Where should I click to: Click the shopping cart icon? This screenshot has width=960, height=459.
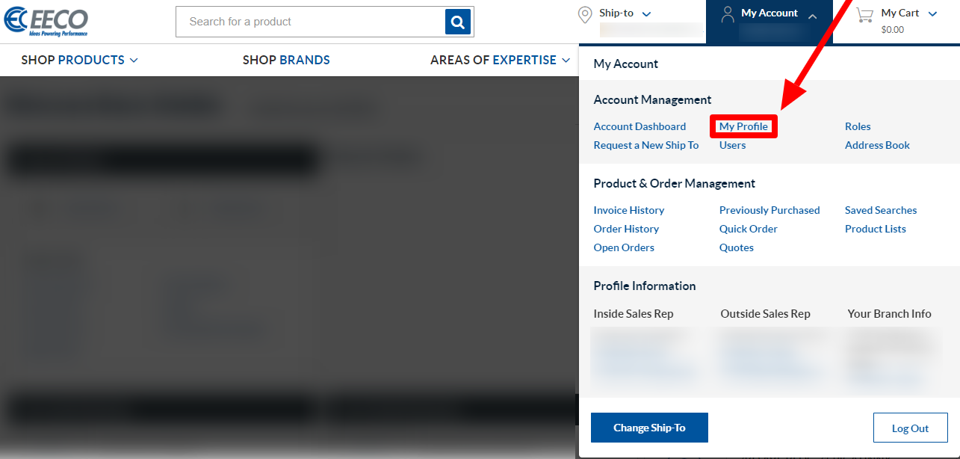864,14
